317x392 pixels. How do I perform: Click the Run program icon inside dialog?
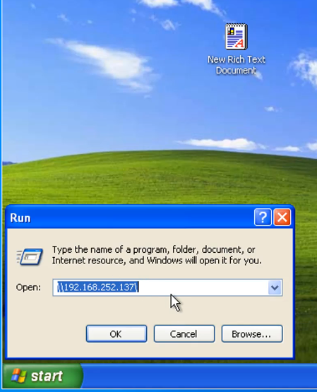tap(30, 256)
